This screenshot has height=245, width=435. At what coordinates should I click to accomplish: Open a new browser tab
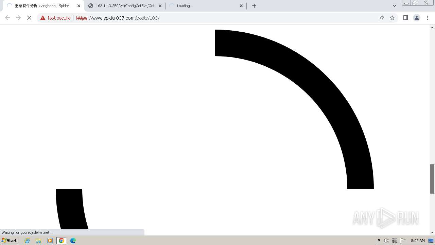click(x=254, y=6)
